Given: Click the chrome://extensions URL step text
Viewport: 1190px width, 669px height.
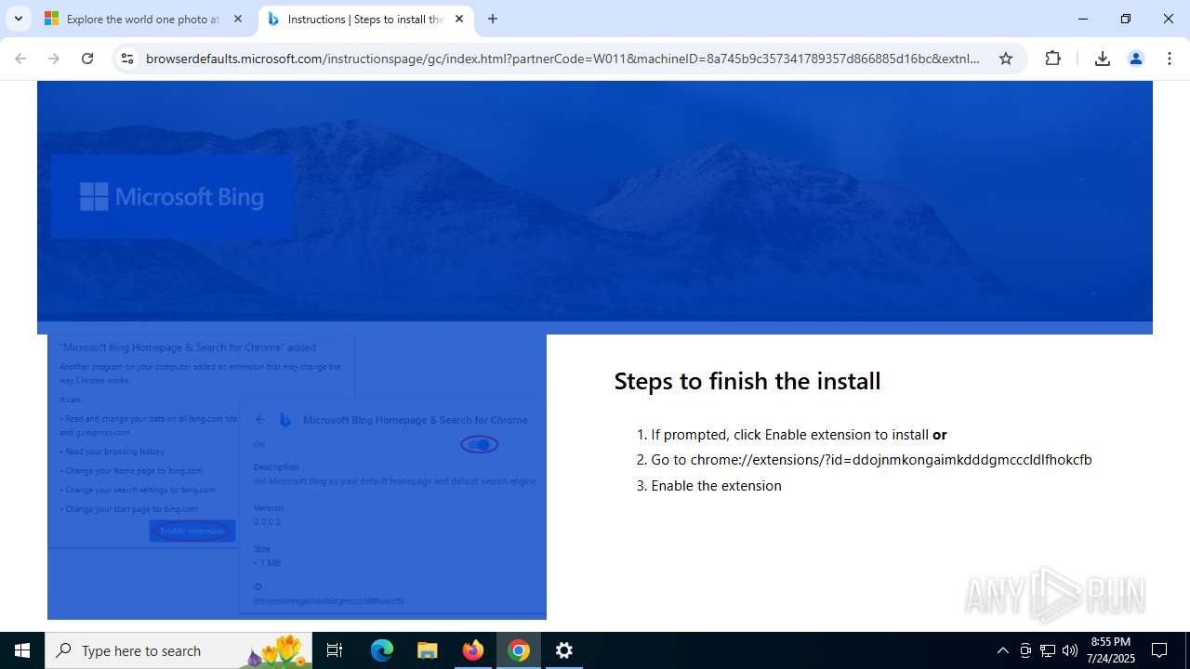Looking at the screenshot, I should coord(871,459).
